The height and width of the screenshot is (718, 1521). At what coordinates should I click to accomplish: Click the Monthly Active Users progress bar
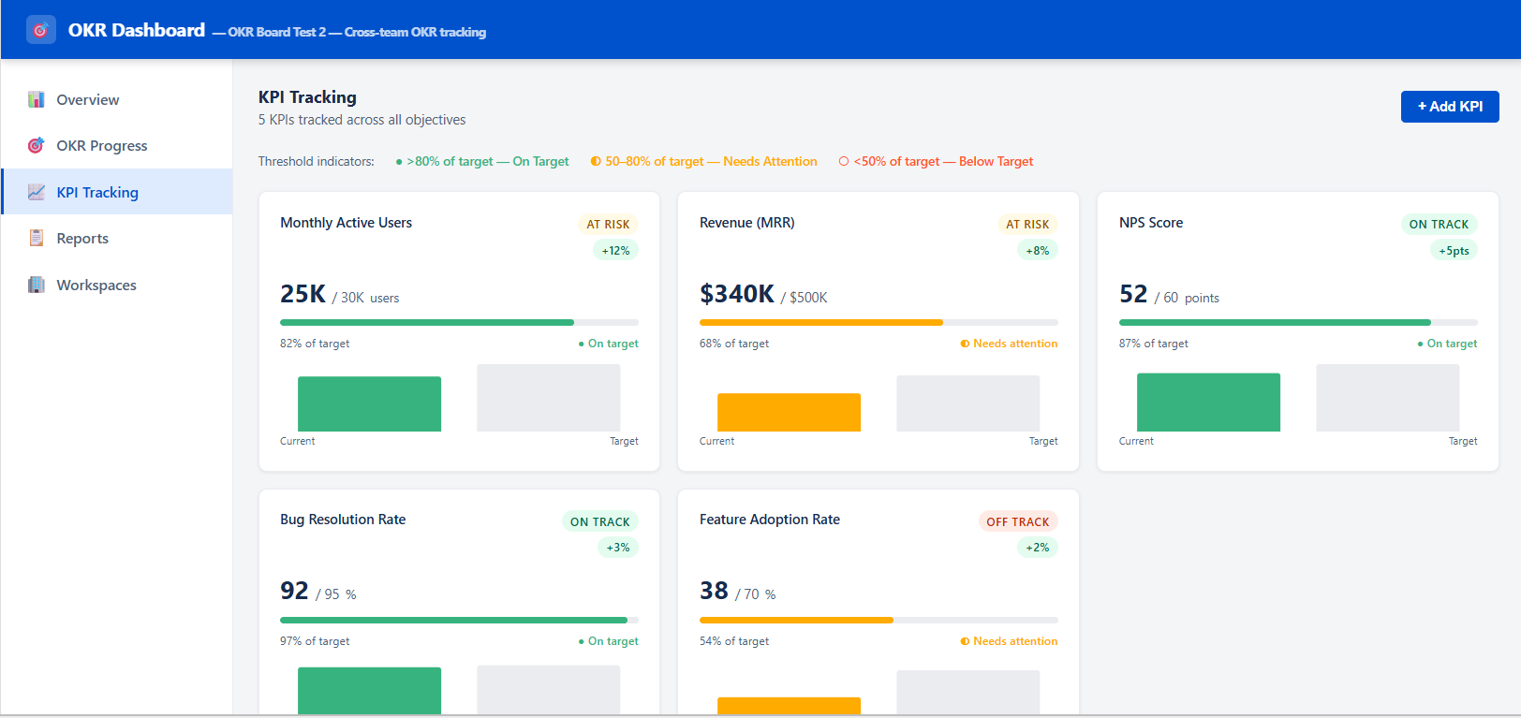point(459,322)
